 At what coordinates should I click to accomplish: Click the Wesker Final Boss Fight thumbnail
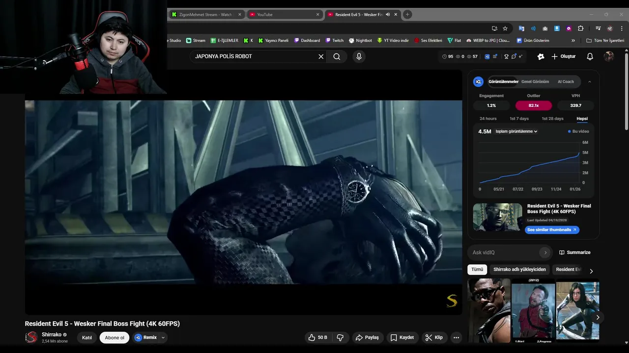(497, 217)
